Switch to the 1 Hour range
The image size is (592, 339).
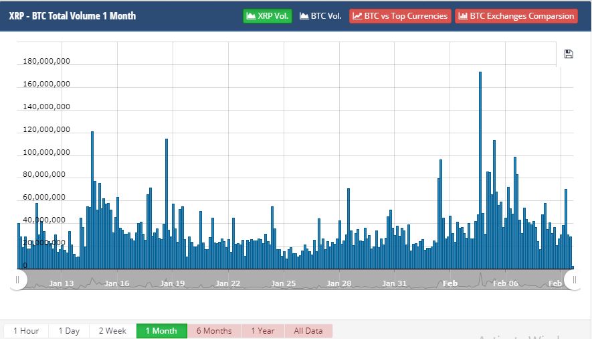click(25, 331)
